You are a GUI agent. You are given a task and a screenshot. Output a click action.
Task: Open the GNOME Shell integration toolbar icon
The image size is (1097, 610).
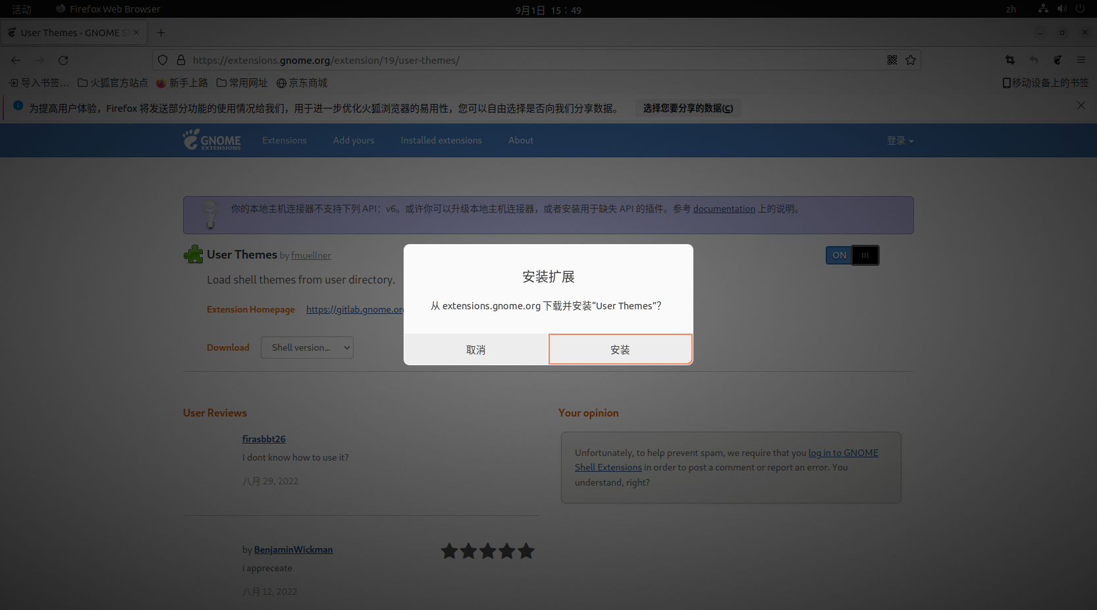coord(1057,60)
